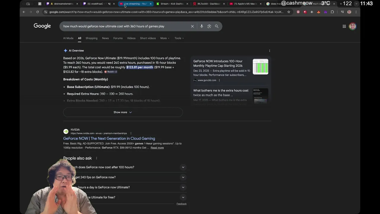380x214 pixels.
Task: Reload the Google search page
Action: tap(37, 12)
